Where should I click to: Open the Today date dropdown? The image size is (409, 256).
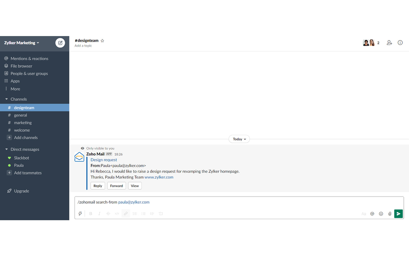[x=239, y=139]
